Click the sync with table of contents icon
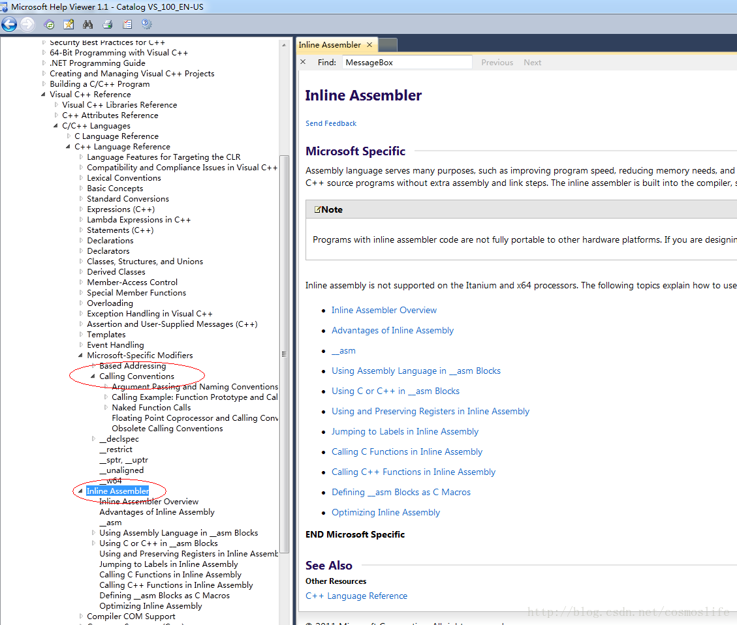Screen dimensions: 737x625 (49, 24)
